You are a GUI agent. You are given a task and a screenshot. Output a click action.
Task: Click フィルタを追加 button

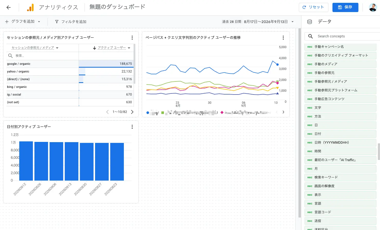click(x=71, y=22)
